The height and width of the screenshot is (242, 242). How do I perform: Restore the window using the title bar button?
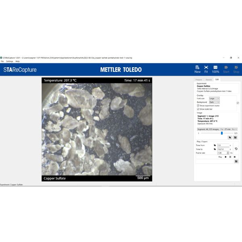click(231, 58)
